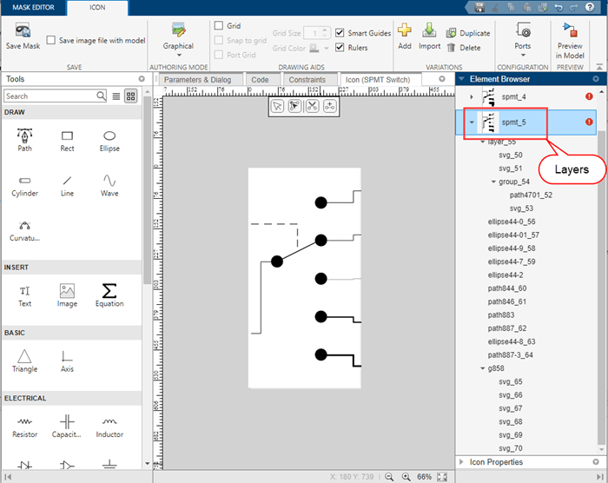Add an Inductor electrical symbol
The image size is (608, 483).
(109, 427)
